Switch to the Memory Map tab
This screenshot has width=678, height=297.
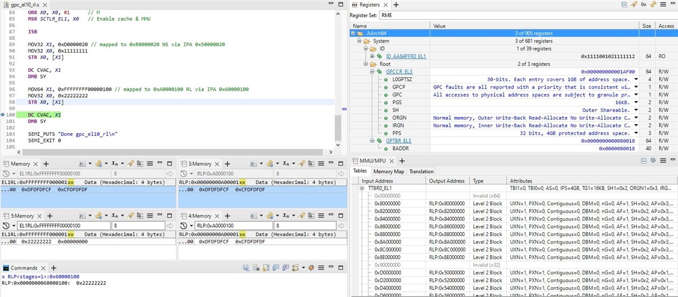pyautogui.click(x=388, y=171)
